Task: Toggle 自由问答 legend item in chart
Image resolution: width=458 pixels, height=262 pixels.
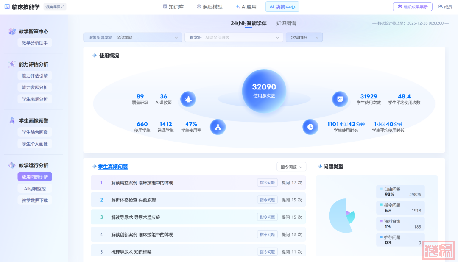Action: pos(392,189)
